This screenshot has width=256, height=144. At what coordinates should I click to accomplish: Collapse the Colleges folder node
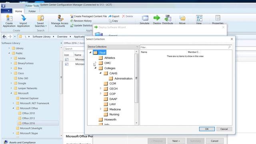(x=95, y=68)
